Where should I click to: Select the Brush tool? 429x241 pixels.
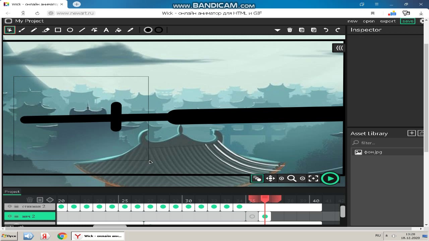coord(22,30)
